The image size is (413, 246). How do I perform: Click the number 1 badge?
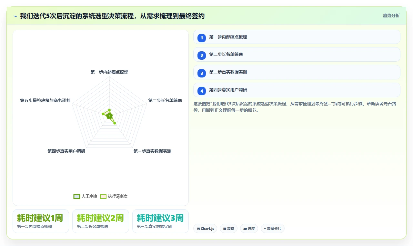(x=202, y=38)
